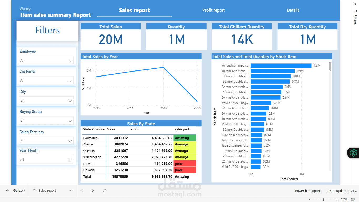Image resolution: width=359 pixels, height=202 pixels.
Task: Go to the previous page with the left chevron
Action: (x=82, y=190)
